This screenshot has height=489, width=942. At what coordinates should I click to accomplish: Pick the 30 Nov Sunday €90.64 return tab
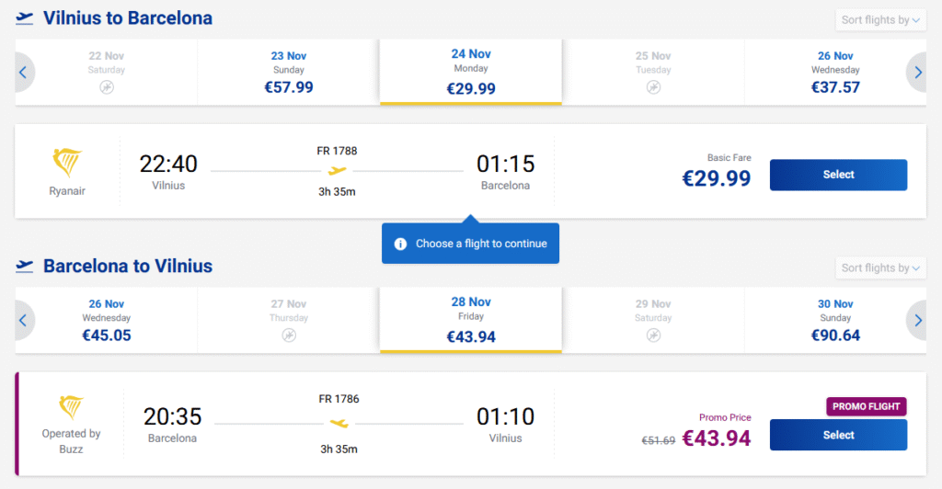click(x=835, y=322)
